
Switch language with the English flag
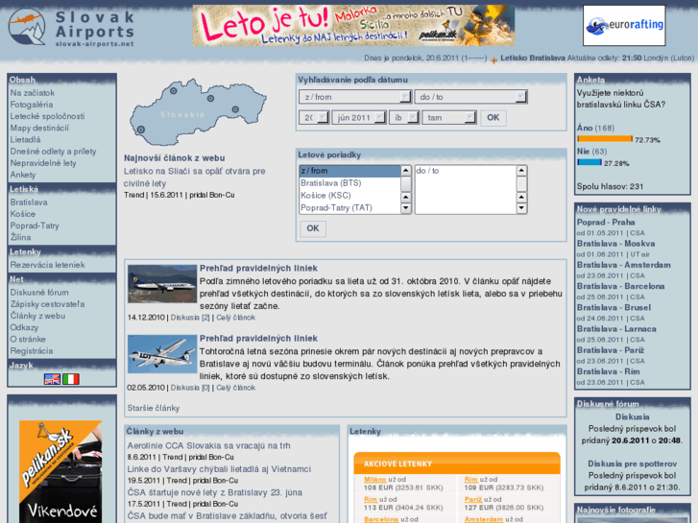52,379
